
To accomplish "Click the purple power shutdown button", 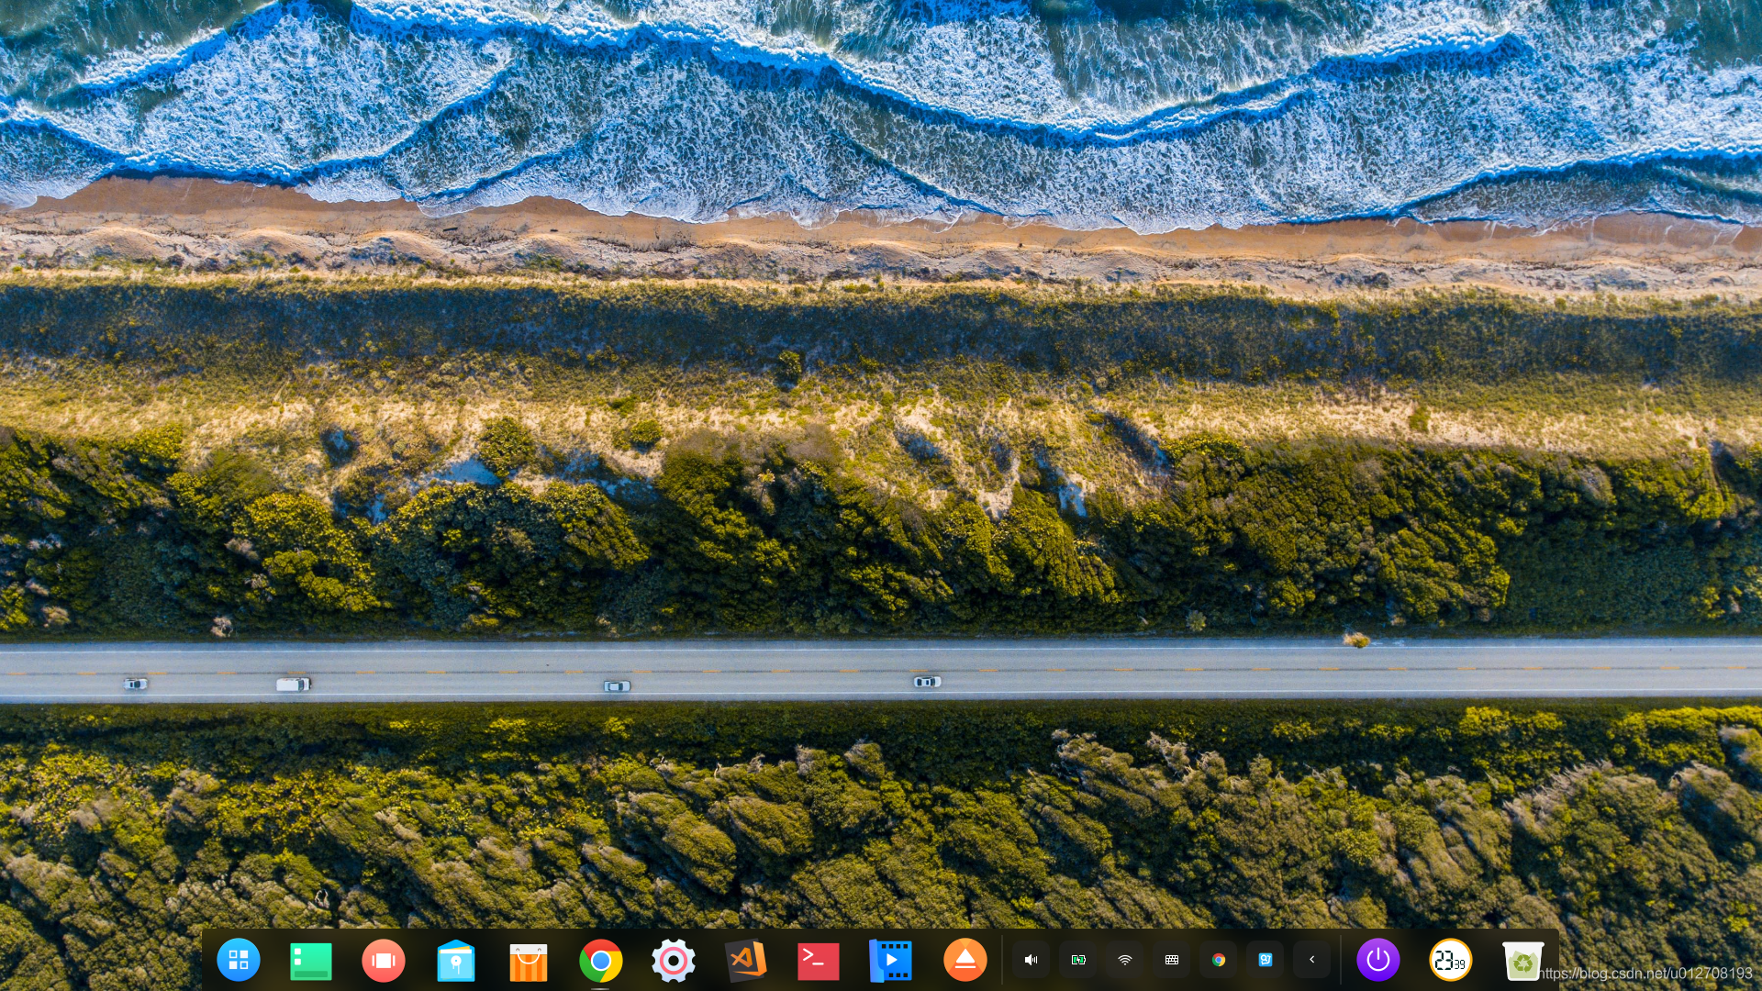I will coord(1377,960).
